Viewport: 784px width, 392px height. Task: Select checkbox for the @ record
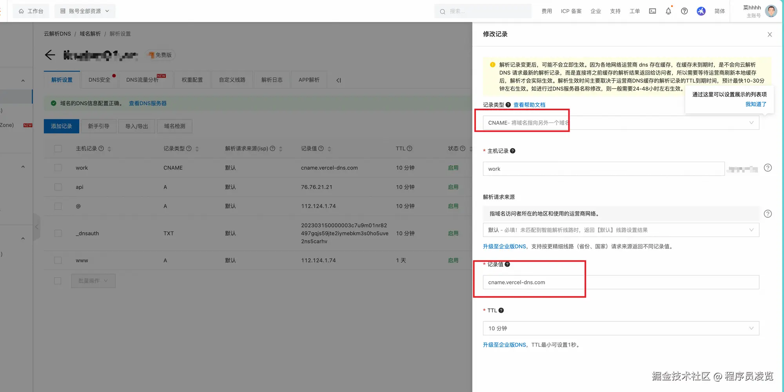point(58,206)
